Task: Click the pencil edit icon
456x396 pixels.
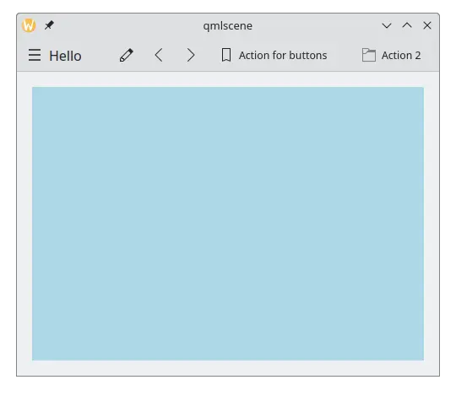Action: click(x=127, y=55)
